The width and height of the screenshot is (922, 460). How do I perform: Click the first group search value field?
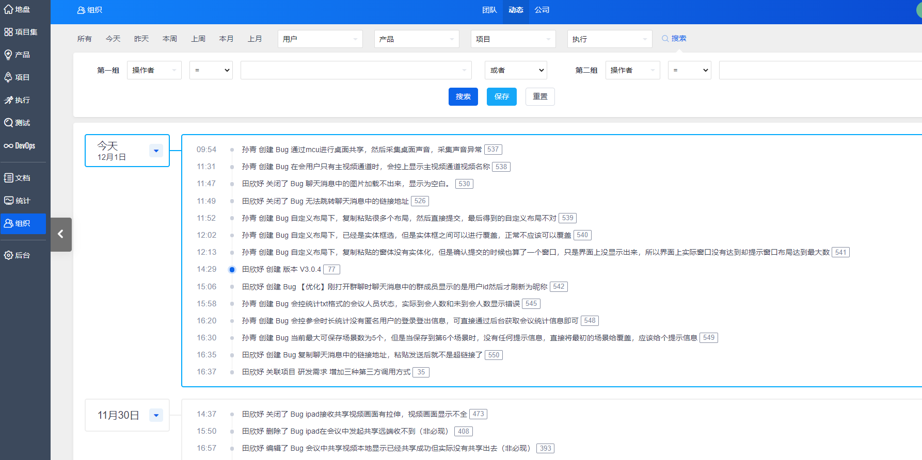click(x=355, y=70)
